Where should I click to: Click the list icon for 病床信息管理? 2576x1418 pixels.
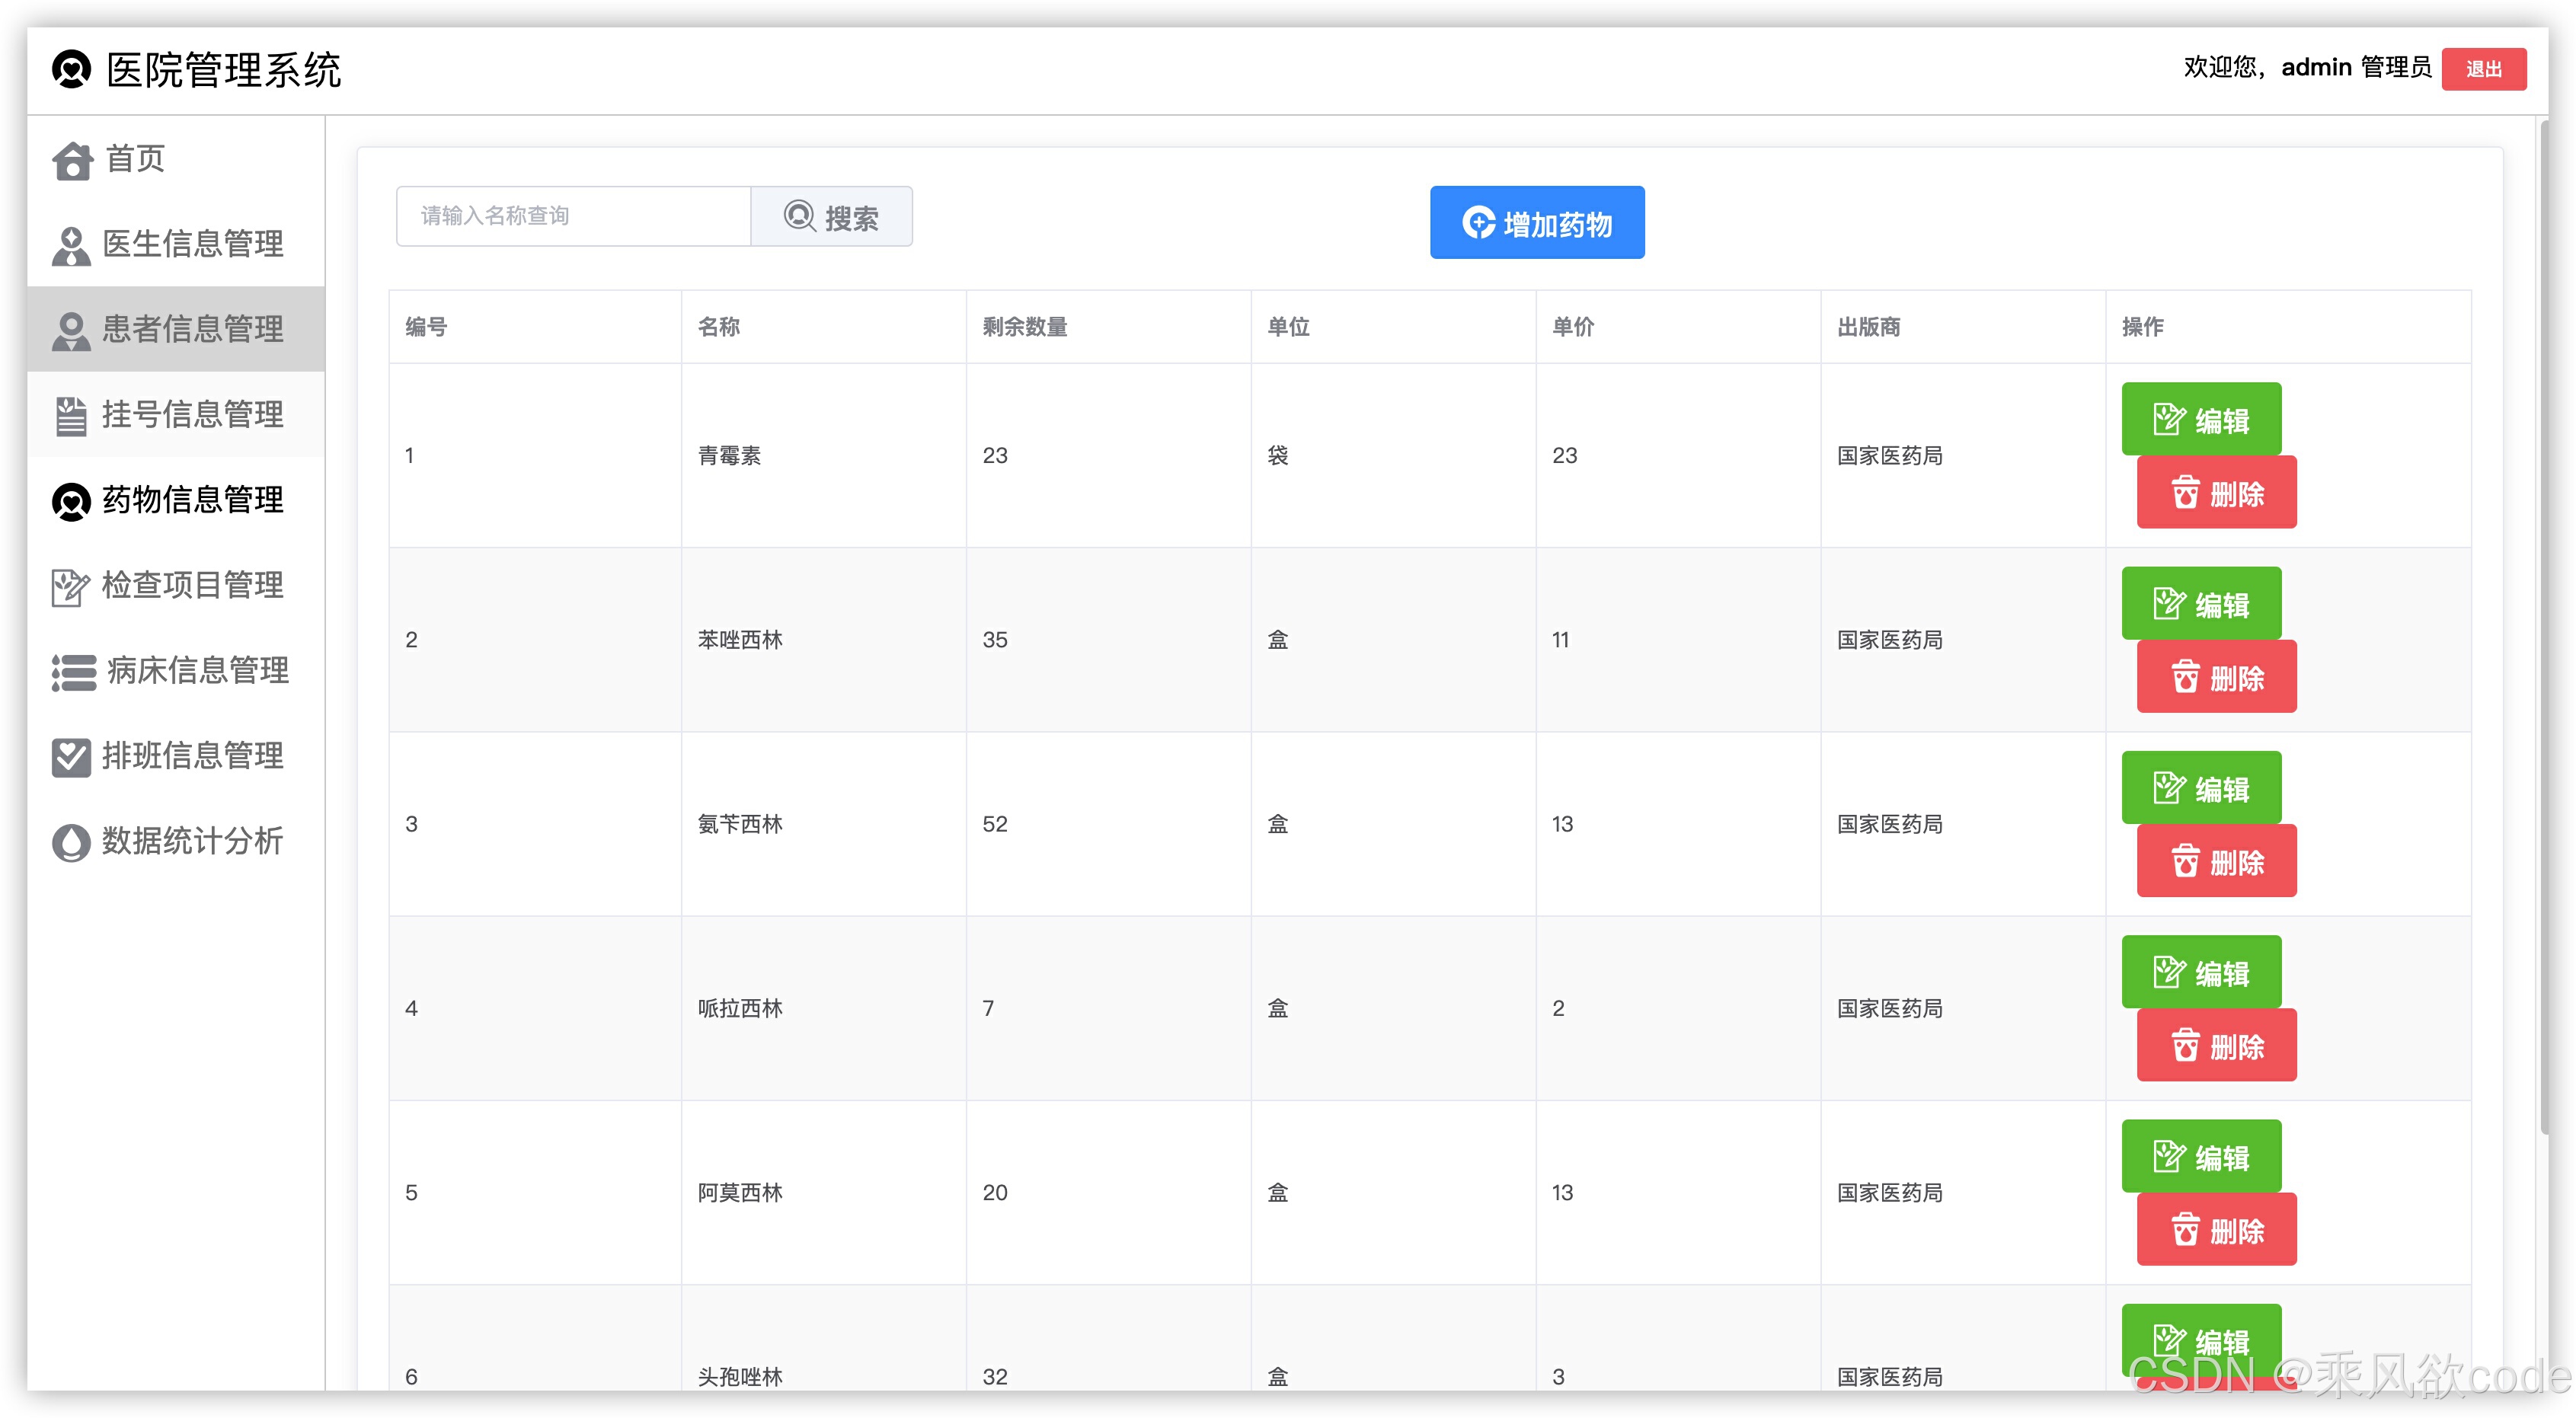73,672
